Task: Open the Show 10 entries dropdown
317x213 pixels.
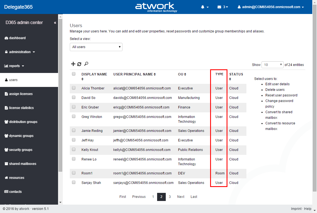Action: [x=273, y=65]
